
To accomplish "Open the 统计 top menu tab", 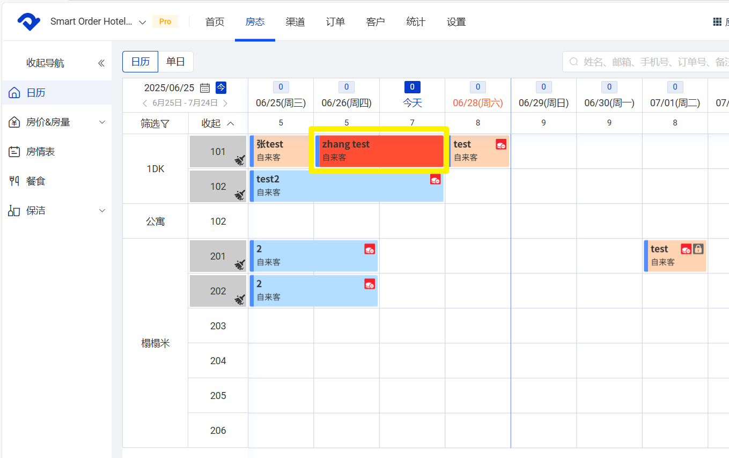I will (x=416, y=22).
